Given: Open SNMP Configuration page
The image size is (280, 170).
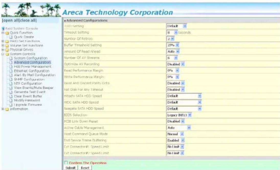Looking at the screenshot, I should [x=29, y=79].
